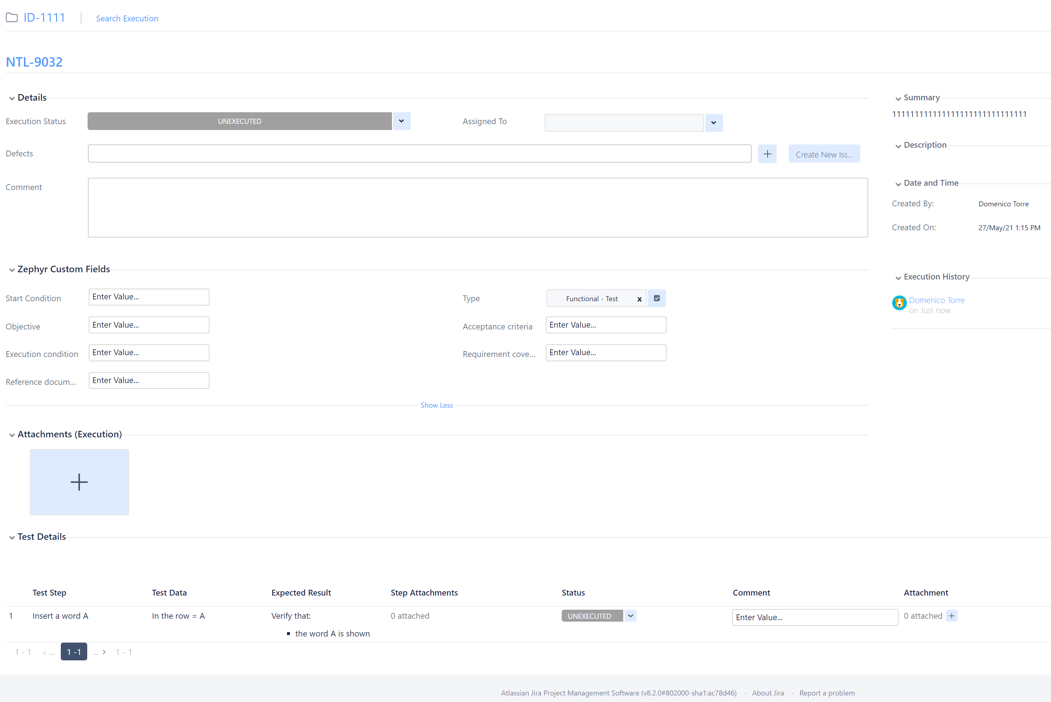
Task: Collapse the Summary panel
Action: click(898, 98)
